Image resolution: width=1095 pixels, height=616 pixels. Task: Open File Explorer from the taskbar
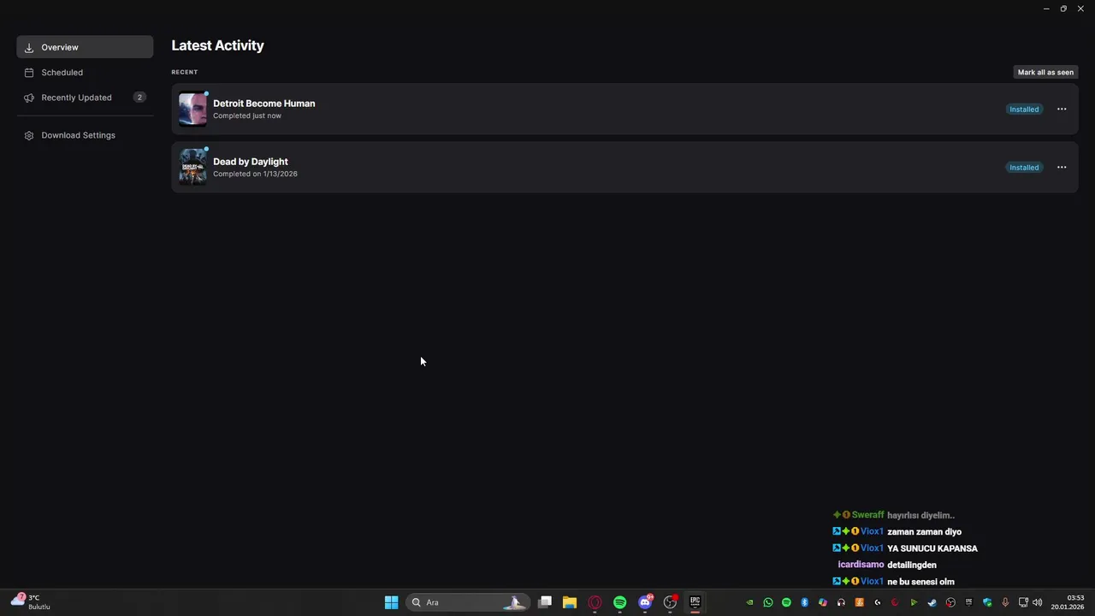click(570, 602)
